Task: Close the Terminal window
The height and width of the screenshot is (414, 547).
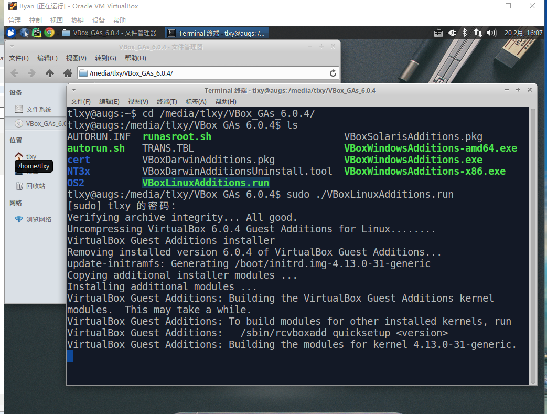Action: [x=530, y=90]
